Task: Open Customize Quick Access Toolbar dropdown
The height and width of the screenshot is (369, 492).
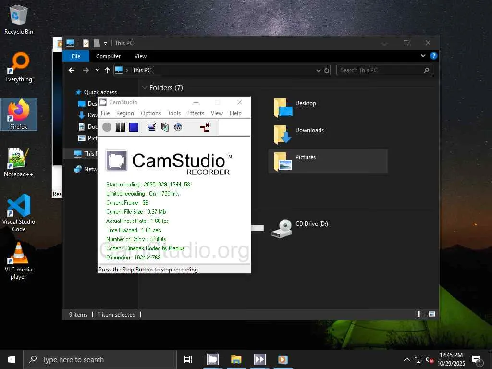Action: [x=105, y=43]
